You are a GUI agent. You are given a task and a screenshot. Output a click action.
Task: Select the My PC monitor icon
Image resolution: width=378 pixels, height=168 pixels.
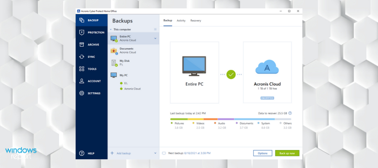(x=113, y=75)
